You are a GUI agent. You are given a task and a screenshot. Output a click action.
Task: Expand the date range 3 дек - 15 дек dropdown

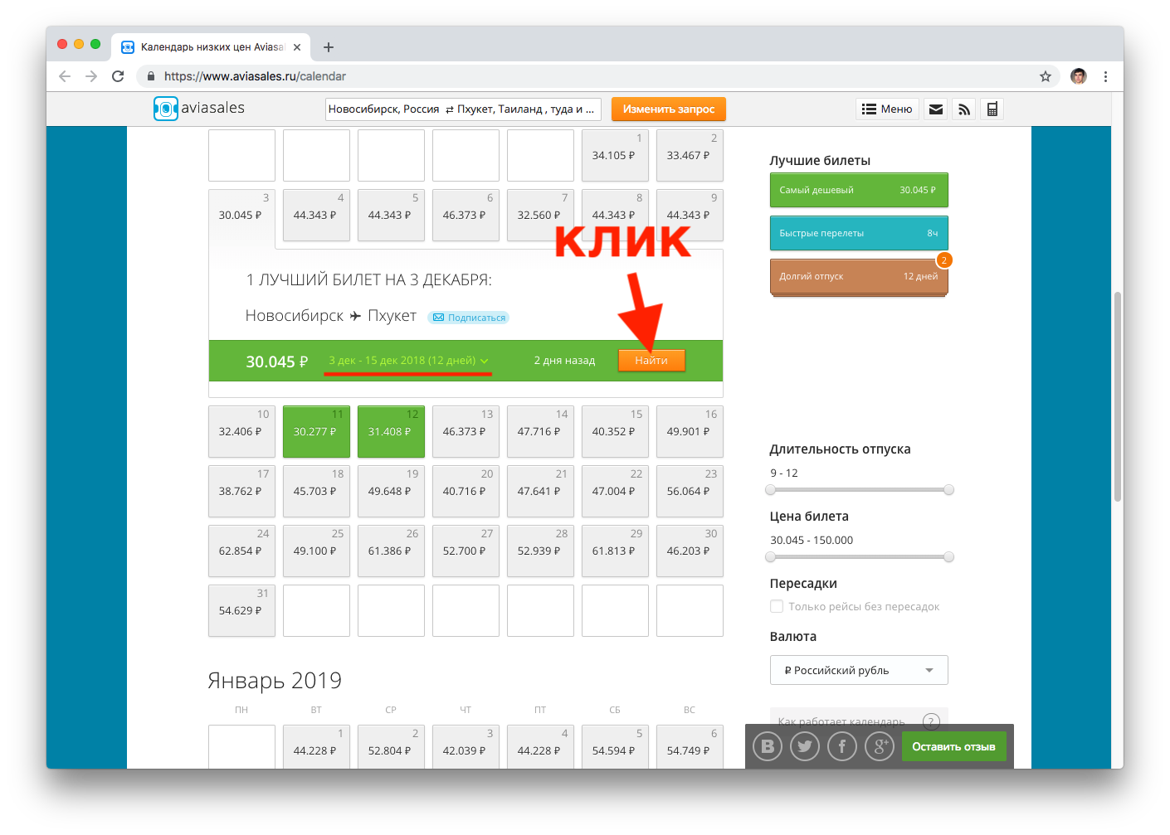408,361
